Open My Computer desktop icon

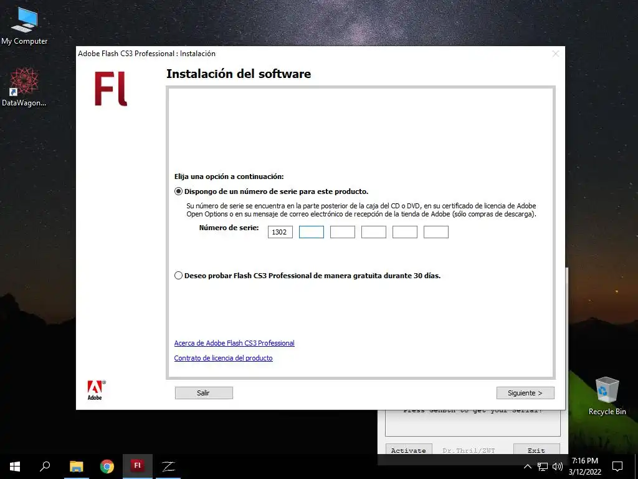tap(24, 25)
